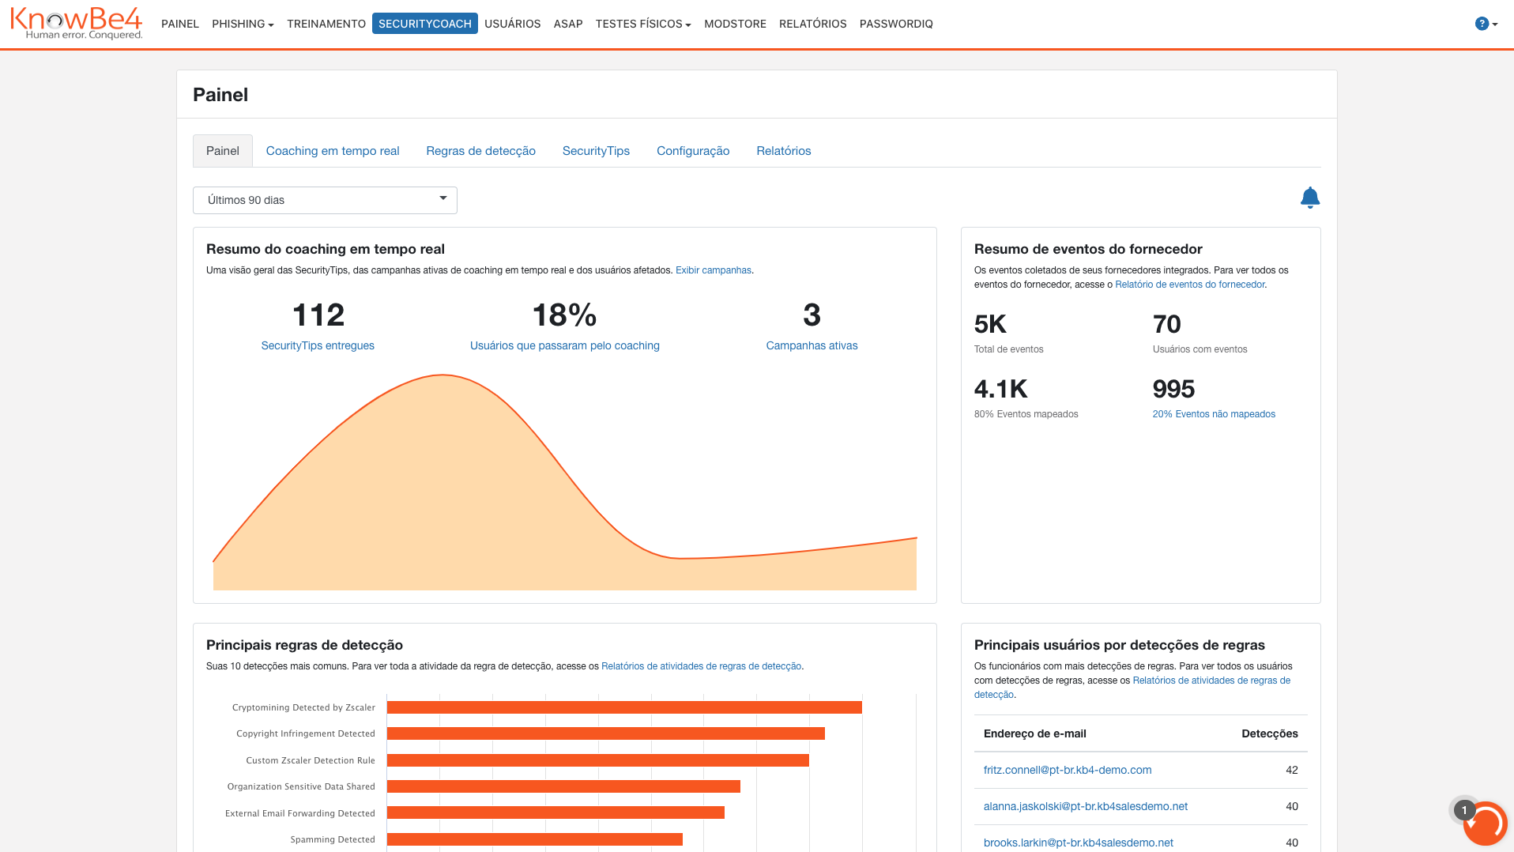Open the ModStore menu item
1514x852 pixels.
point(735,24)
